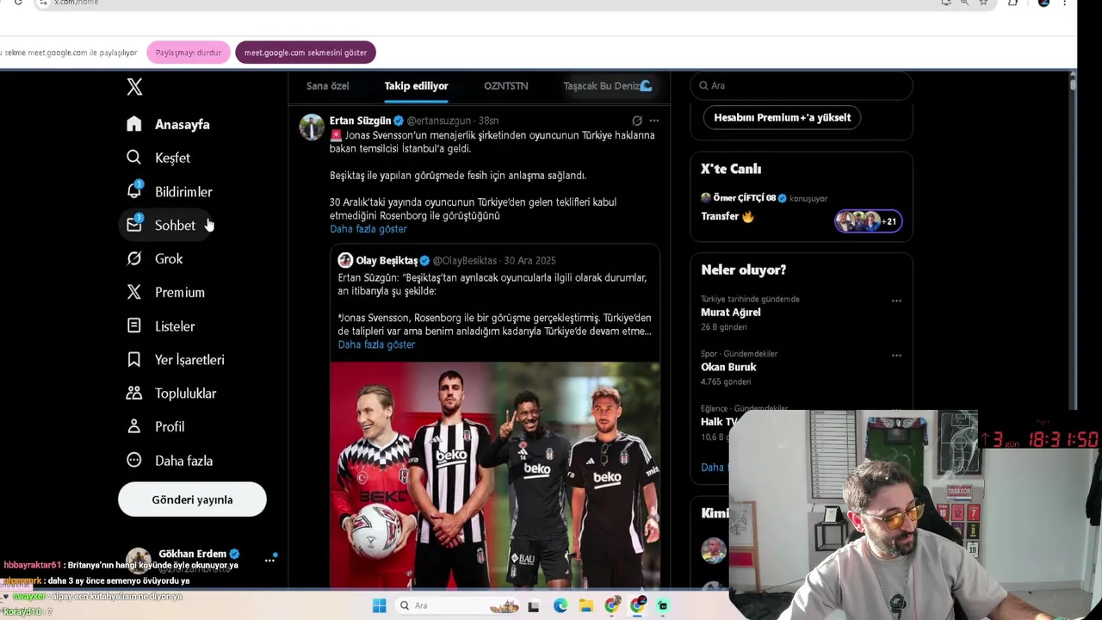Click Gönderi yayınla button
Screen dimensions: 1102x620
192,499
